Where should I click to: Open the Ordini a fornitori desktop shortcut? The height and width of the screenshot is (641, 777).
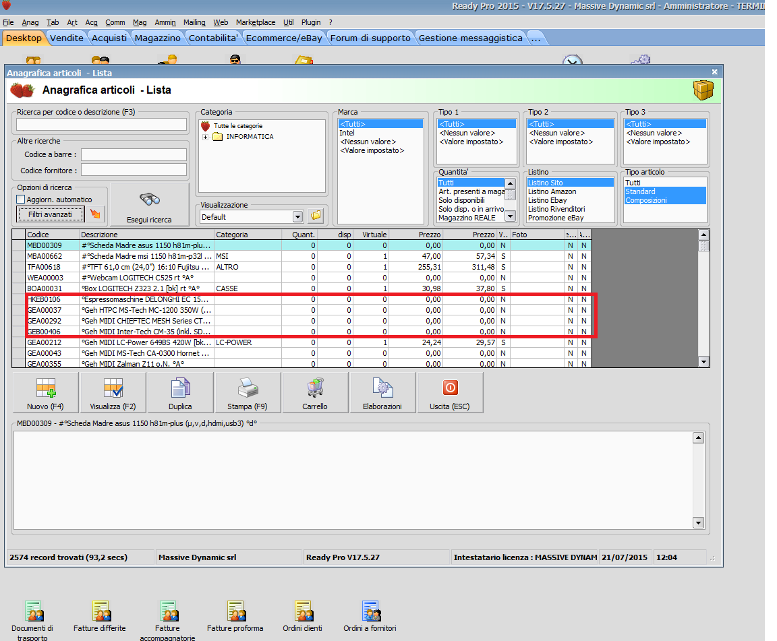[370, 617]
